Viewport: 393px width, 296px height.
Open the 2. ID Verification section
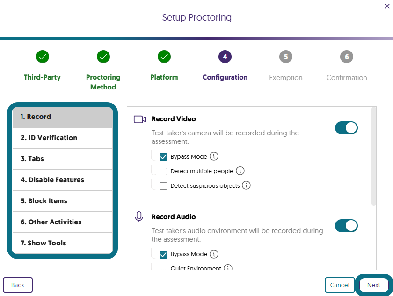63,138
